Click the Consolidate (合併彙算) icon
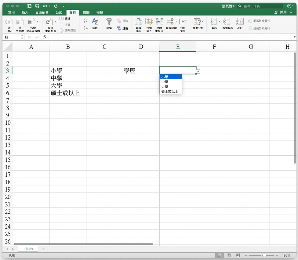 tap(183, 22)
